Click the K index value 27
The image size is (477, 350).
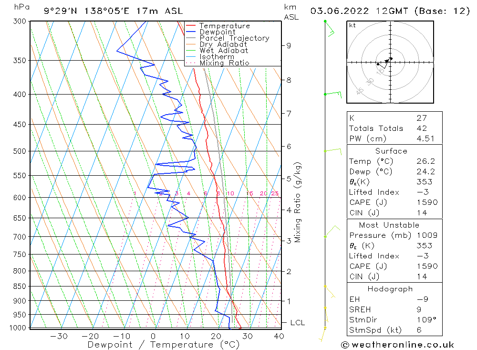422,118
